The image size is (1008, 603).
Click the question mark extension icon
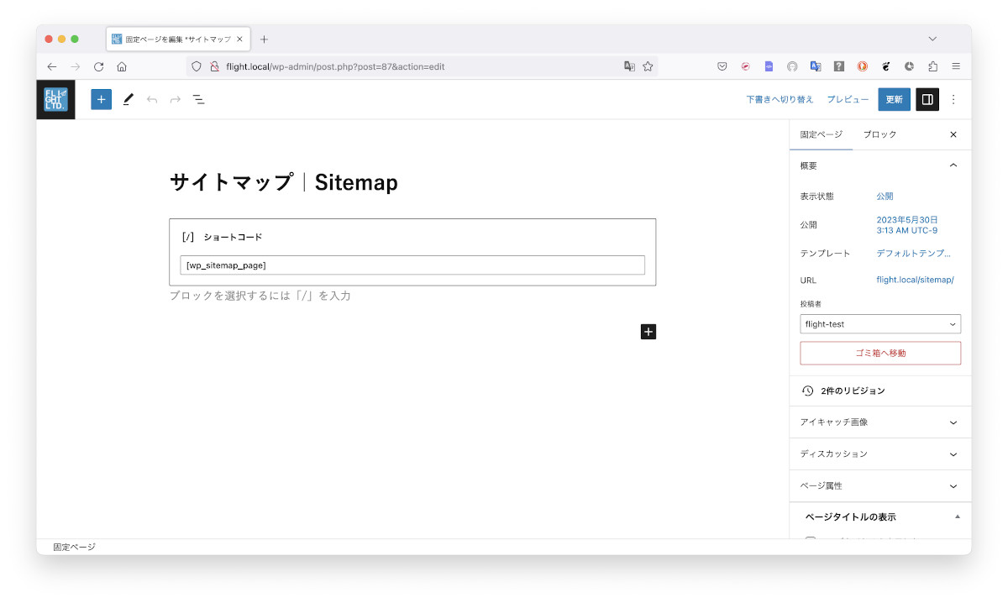pyautogui.click(x=838, y=66)
